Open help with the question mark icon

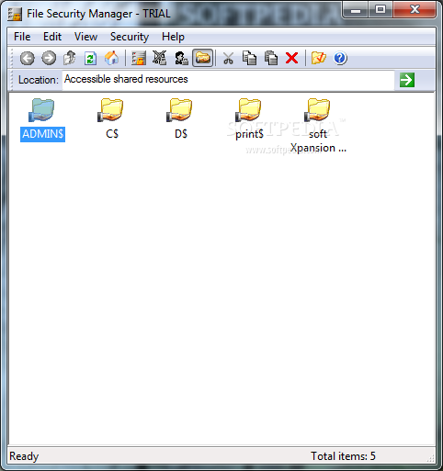click(340, 58)
